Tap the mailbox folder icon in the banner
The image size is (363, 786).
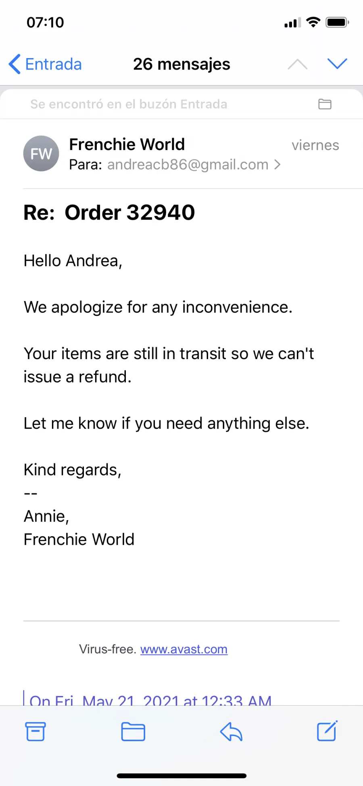(325, 104)
